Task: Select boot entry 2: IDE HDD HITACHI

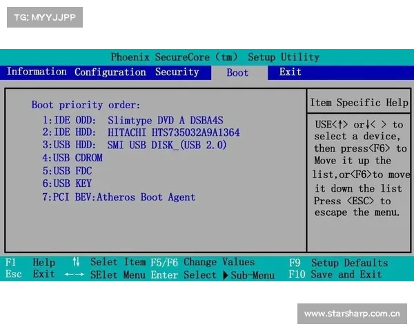Action: (x=141, y=132)
